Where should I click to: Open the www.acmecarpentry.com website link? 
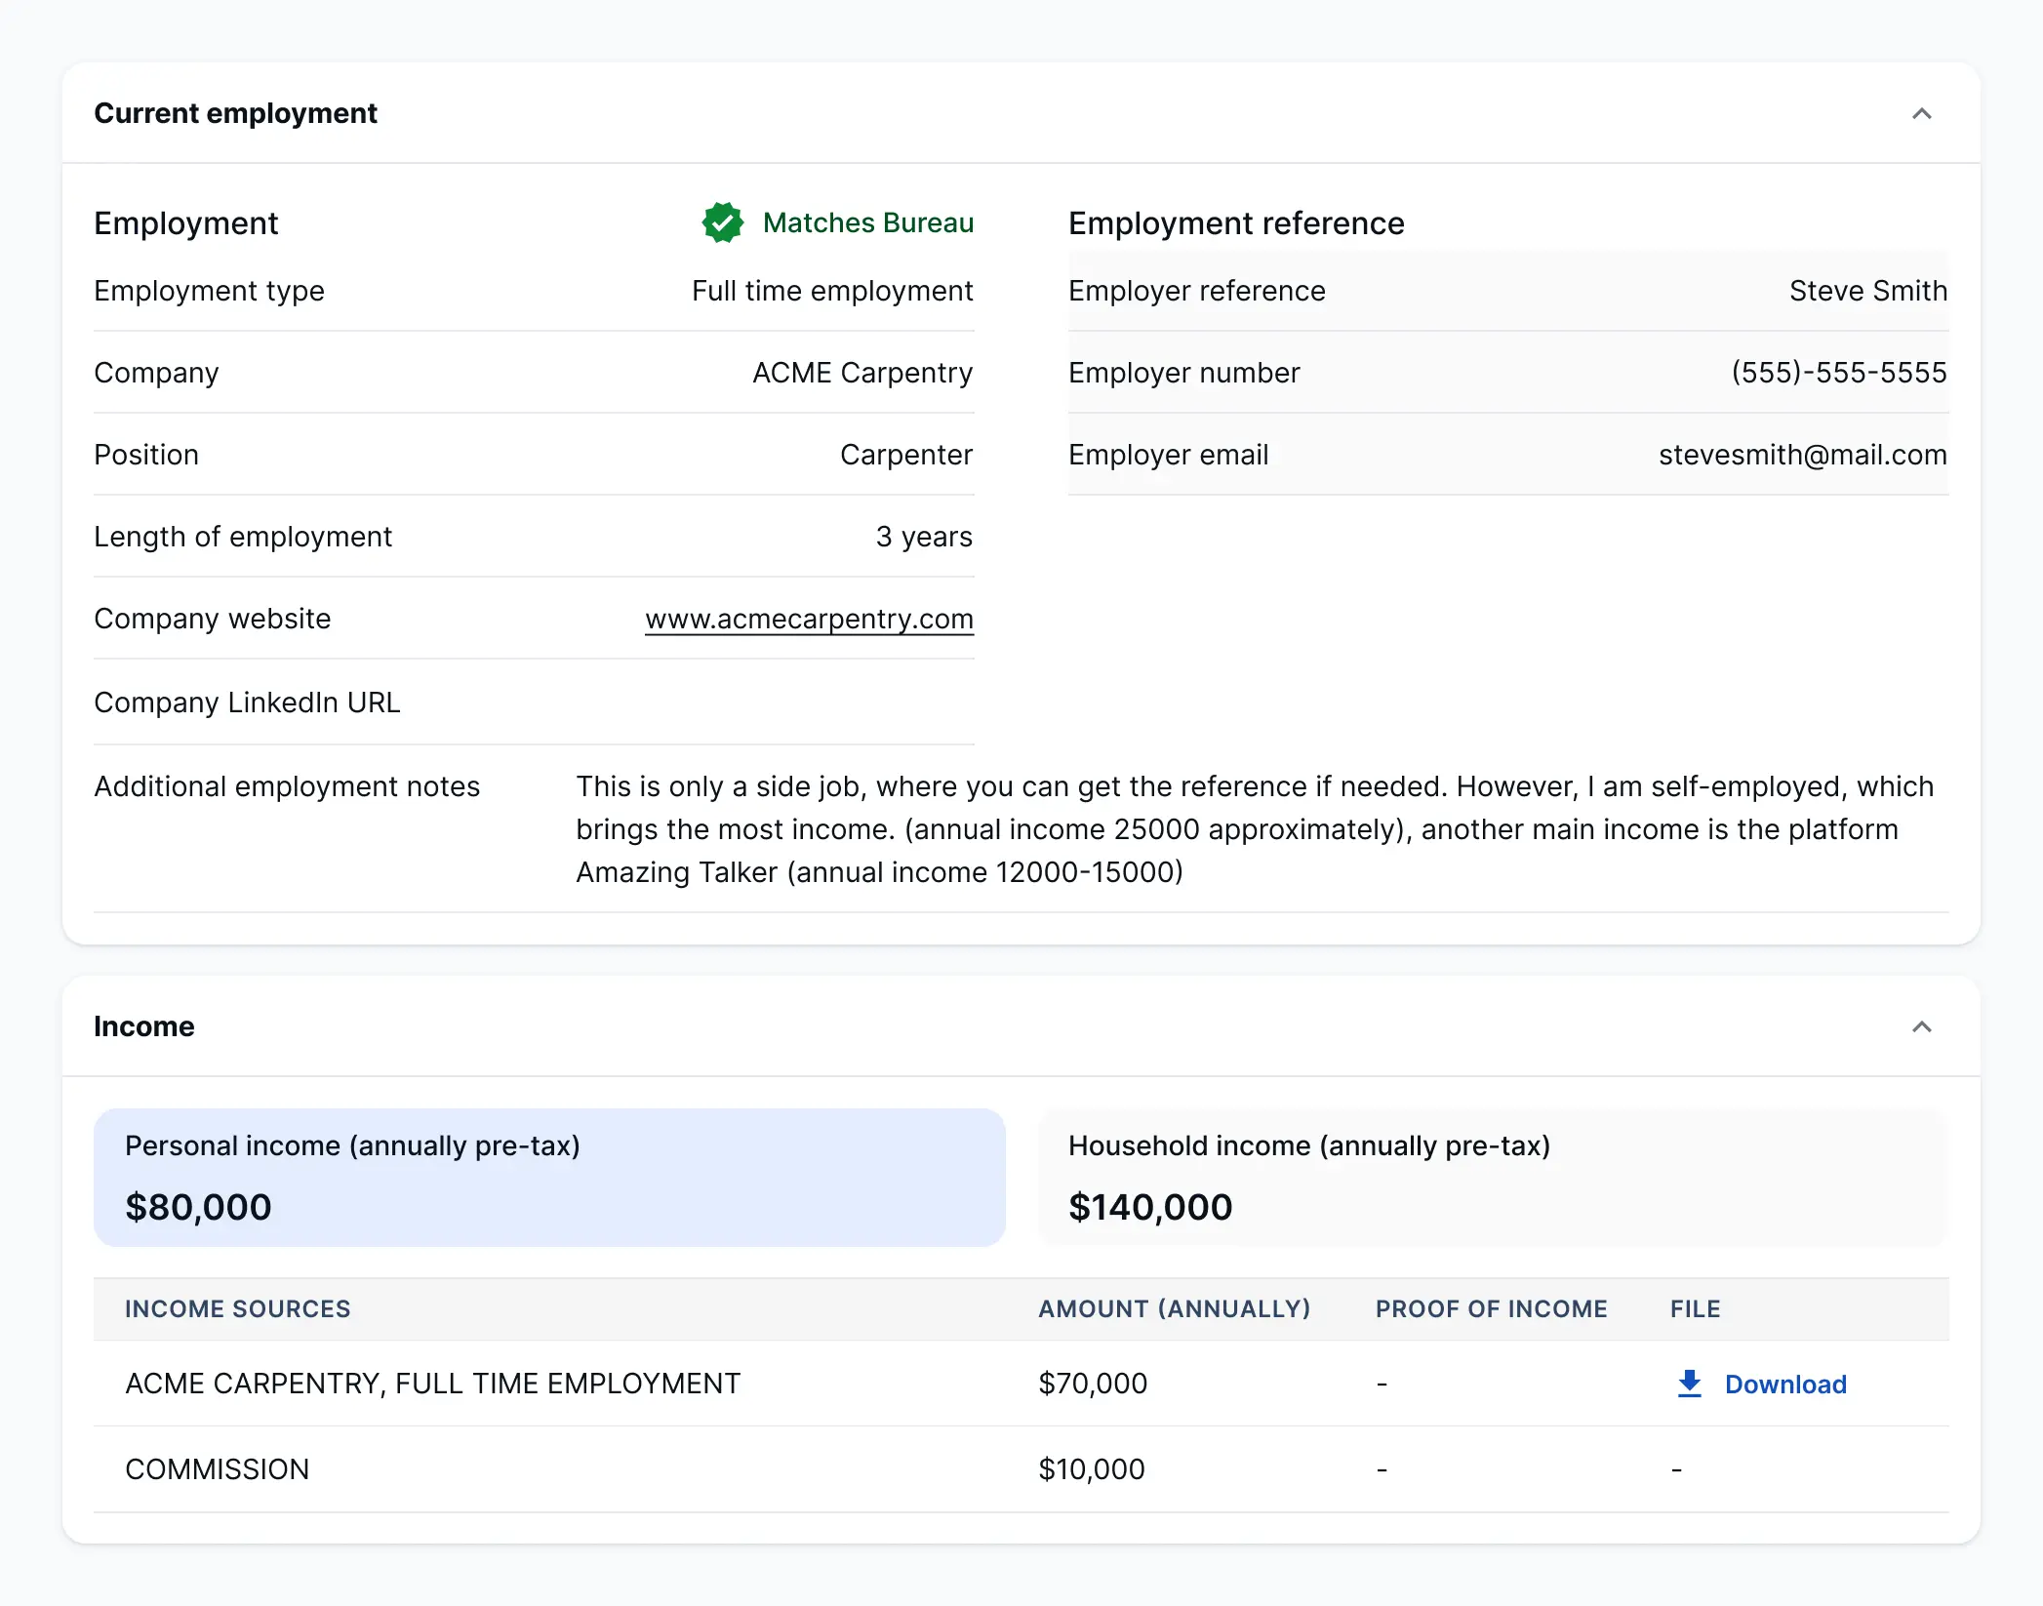tap(809, 619)
